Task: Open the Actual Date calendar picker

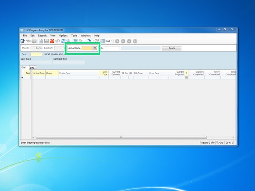Action: [x=95, y=48]
